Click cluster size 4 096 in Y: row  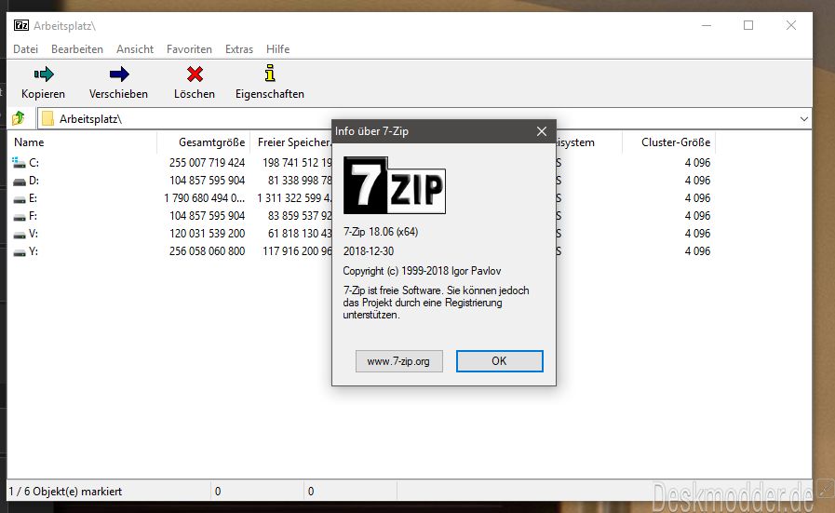[697, 250]
